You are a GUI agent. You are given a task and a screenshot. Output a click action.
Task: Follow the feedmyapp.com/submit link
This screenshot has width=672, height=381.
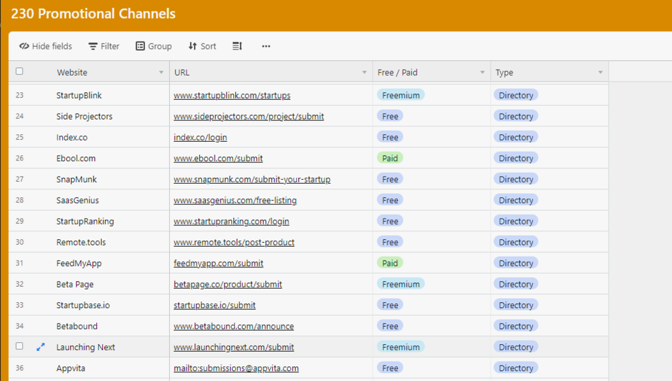218,263
